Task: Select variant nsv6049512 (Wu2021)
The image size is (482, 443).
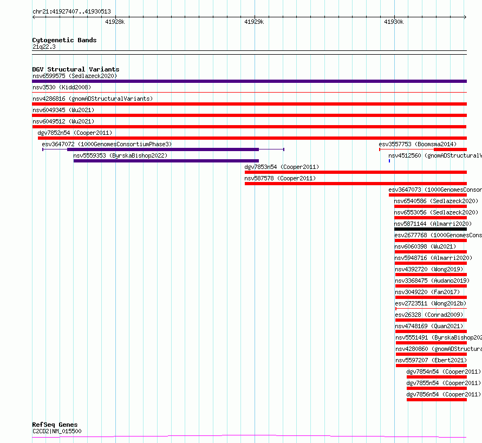Action: click(x=63, y=121)
